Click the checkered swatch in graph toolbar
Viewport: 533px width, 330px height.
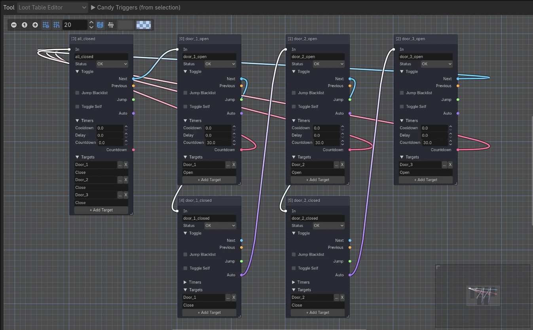click(x=143, y=25)
